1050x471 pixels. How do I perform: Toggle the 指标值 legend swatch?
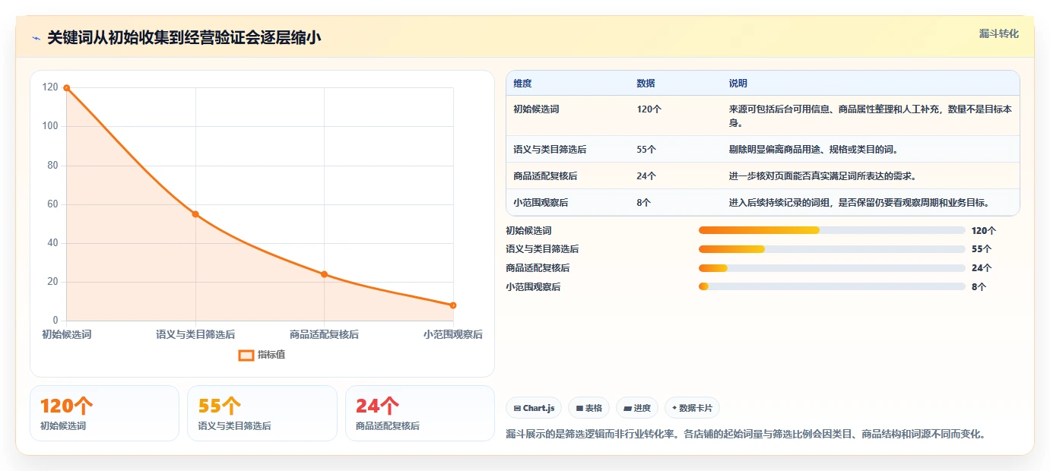pos(246,355)
